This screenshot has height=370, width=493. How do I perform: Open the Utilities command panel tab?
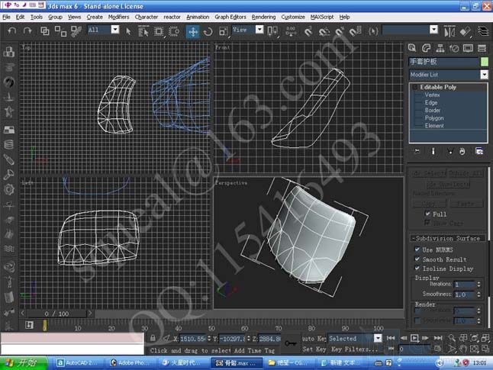pos(482,48)
